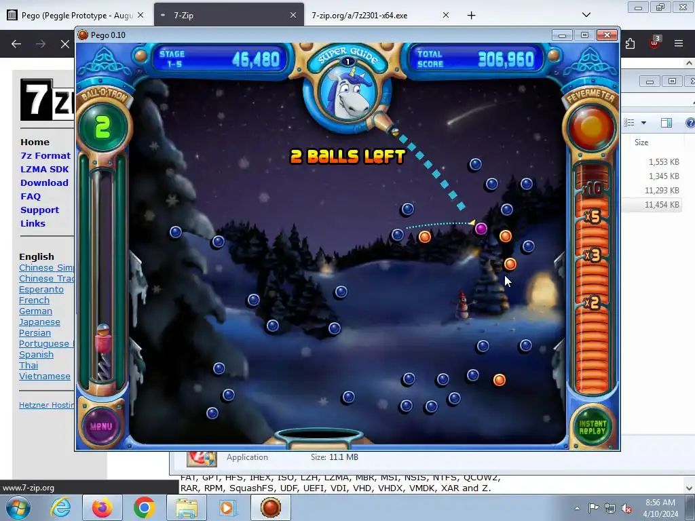This screenshot has height=521, width=695.
Task: Open the browser hamburger menu
Action: tap(678, 43)
